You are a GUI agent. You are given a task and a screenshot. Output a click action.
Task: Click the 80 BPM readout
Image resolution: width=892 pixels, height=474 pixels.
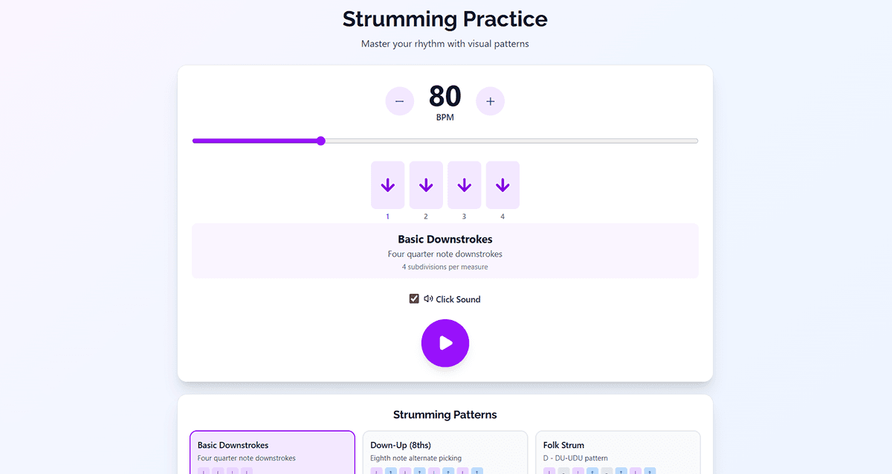[x=445, y=97]
